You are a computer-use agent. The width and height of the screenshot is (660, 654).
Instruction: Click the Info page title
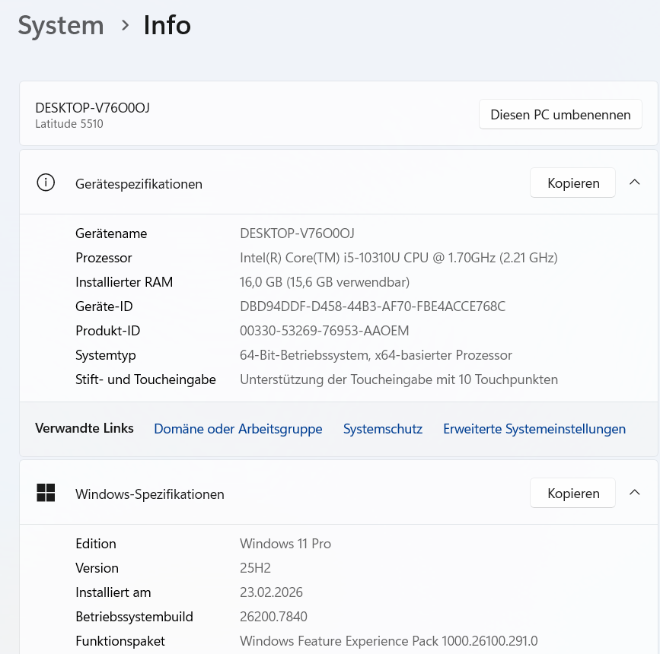pyautogui.click(x=167, y=25)
